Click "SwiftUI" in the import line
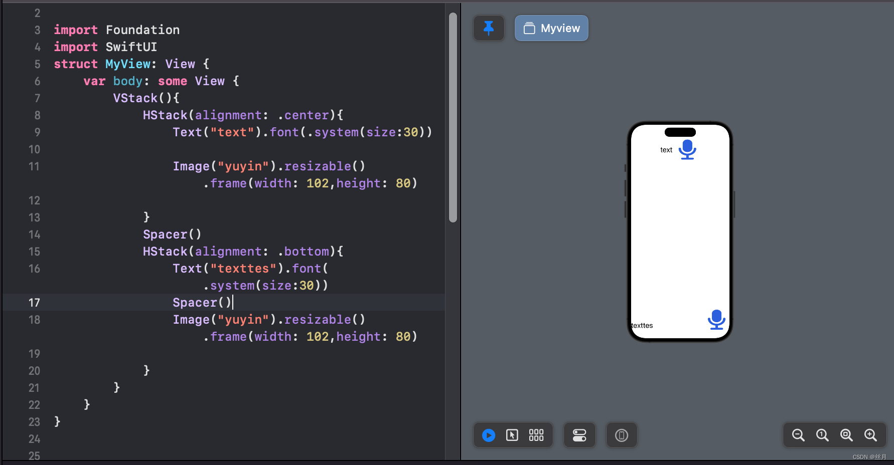The height and width of the screenshot is (465, 894). tap(131, 47)
